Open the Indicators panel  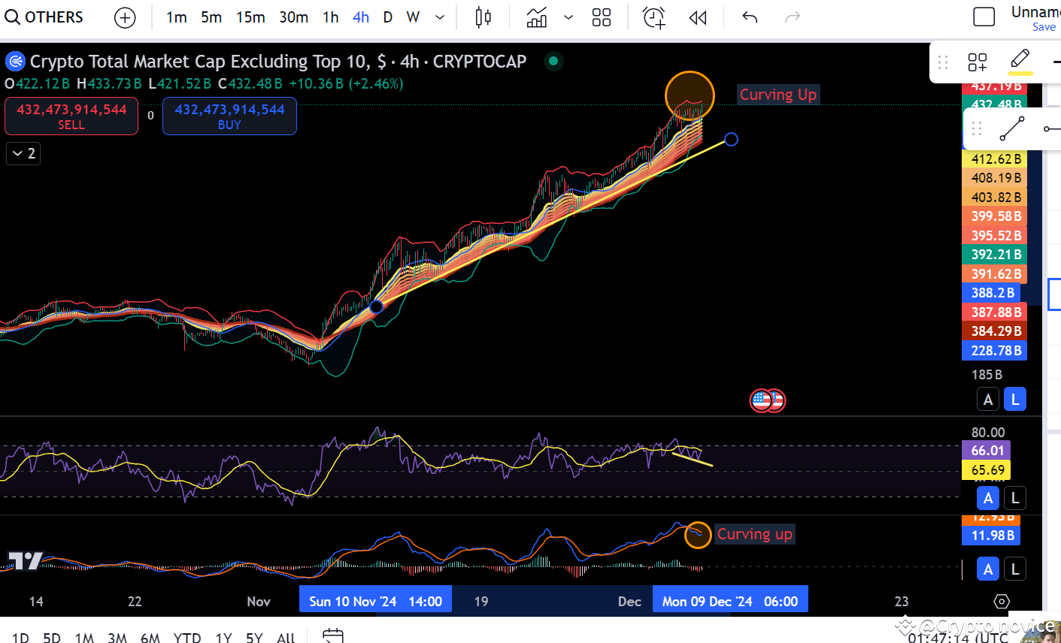pos(537,18)
